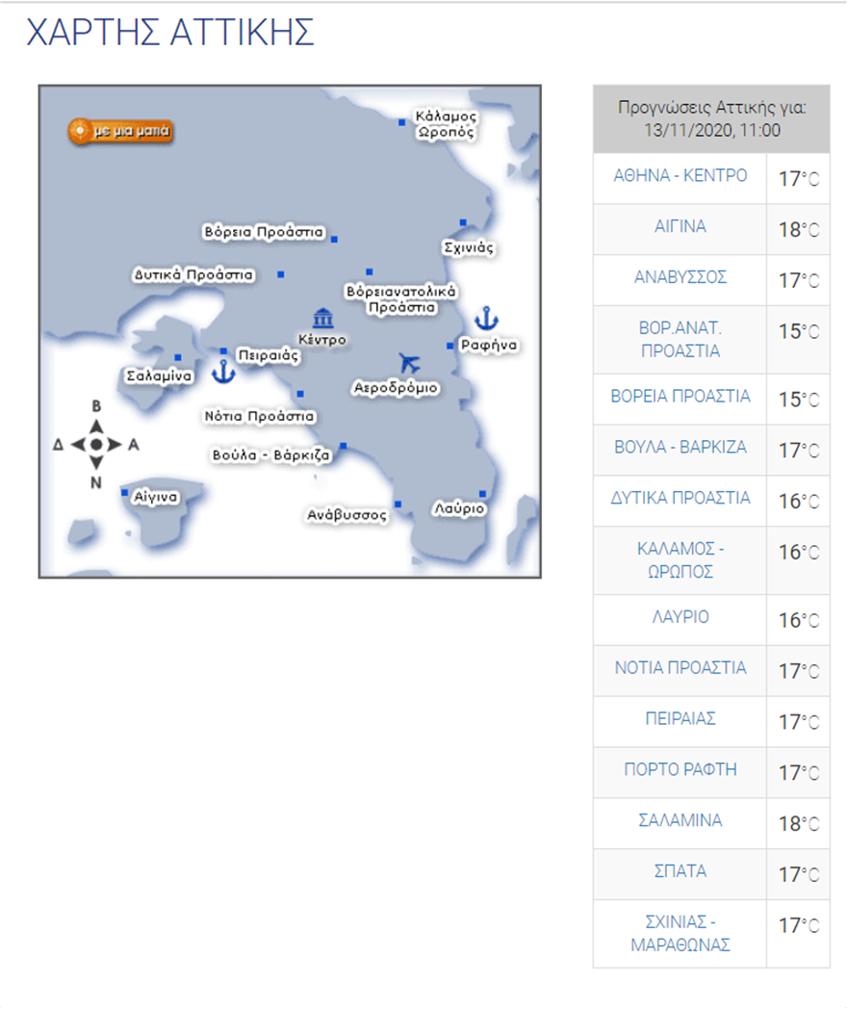Select ΑΝΑΒΥΣΣΟΣ in the forecast table
847x1009 pixels.
coord(680,278)
